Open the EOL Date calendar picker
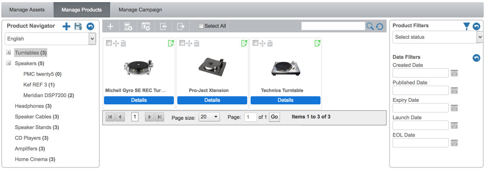 (454, 143)
